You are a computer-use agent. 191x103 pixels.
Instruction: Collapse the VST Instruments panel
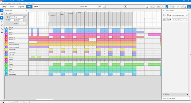(x=188, y=11)
